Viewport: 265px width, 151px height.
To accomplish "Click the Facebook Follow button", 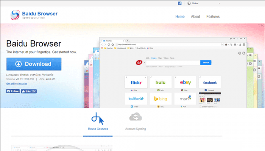I will (x=13, y=91).
